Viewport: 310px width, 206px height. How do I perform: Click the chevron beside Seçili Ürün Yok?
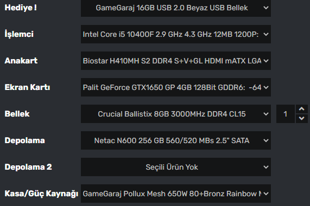pyautogui.click(x=266, y=167)
